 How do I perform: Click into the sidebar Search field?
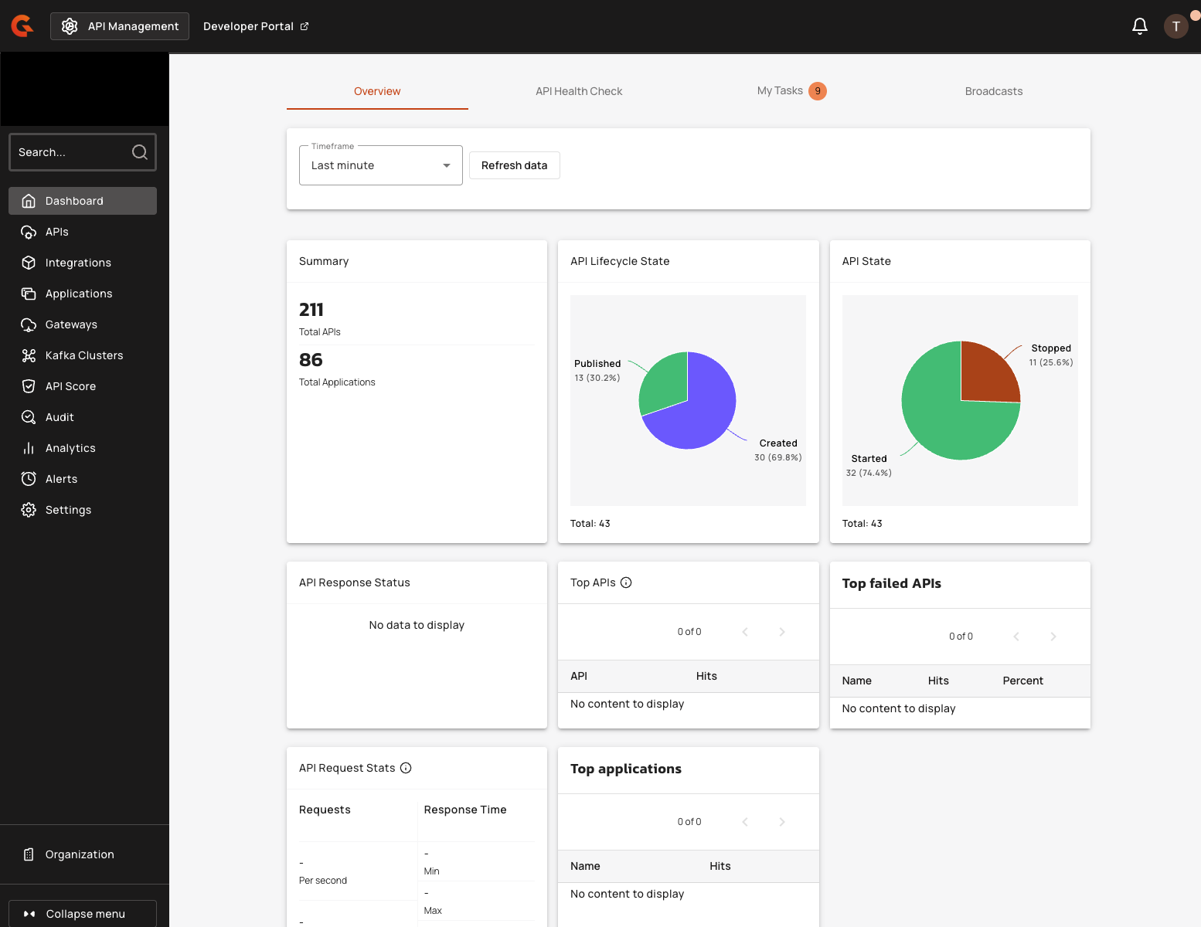(70, 152)
